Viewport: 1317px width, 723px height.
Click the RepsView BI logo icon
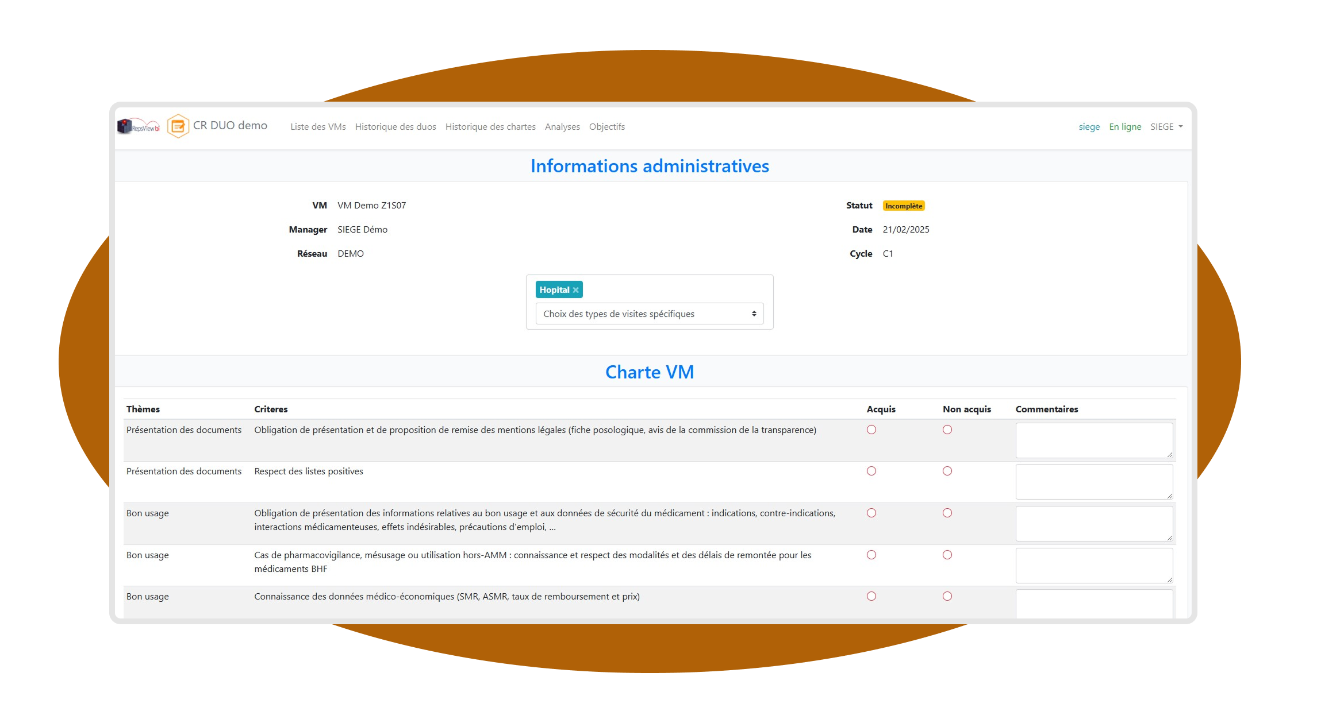point(138,126)
